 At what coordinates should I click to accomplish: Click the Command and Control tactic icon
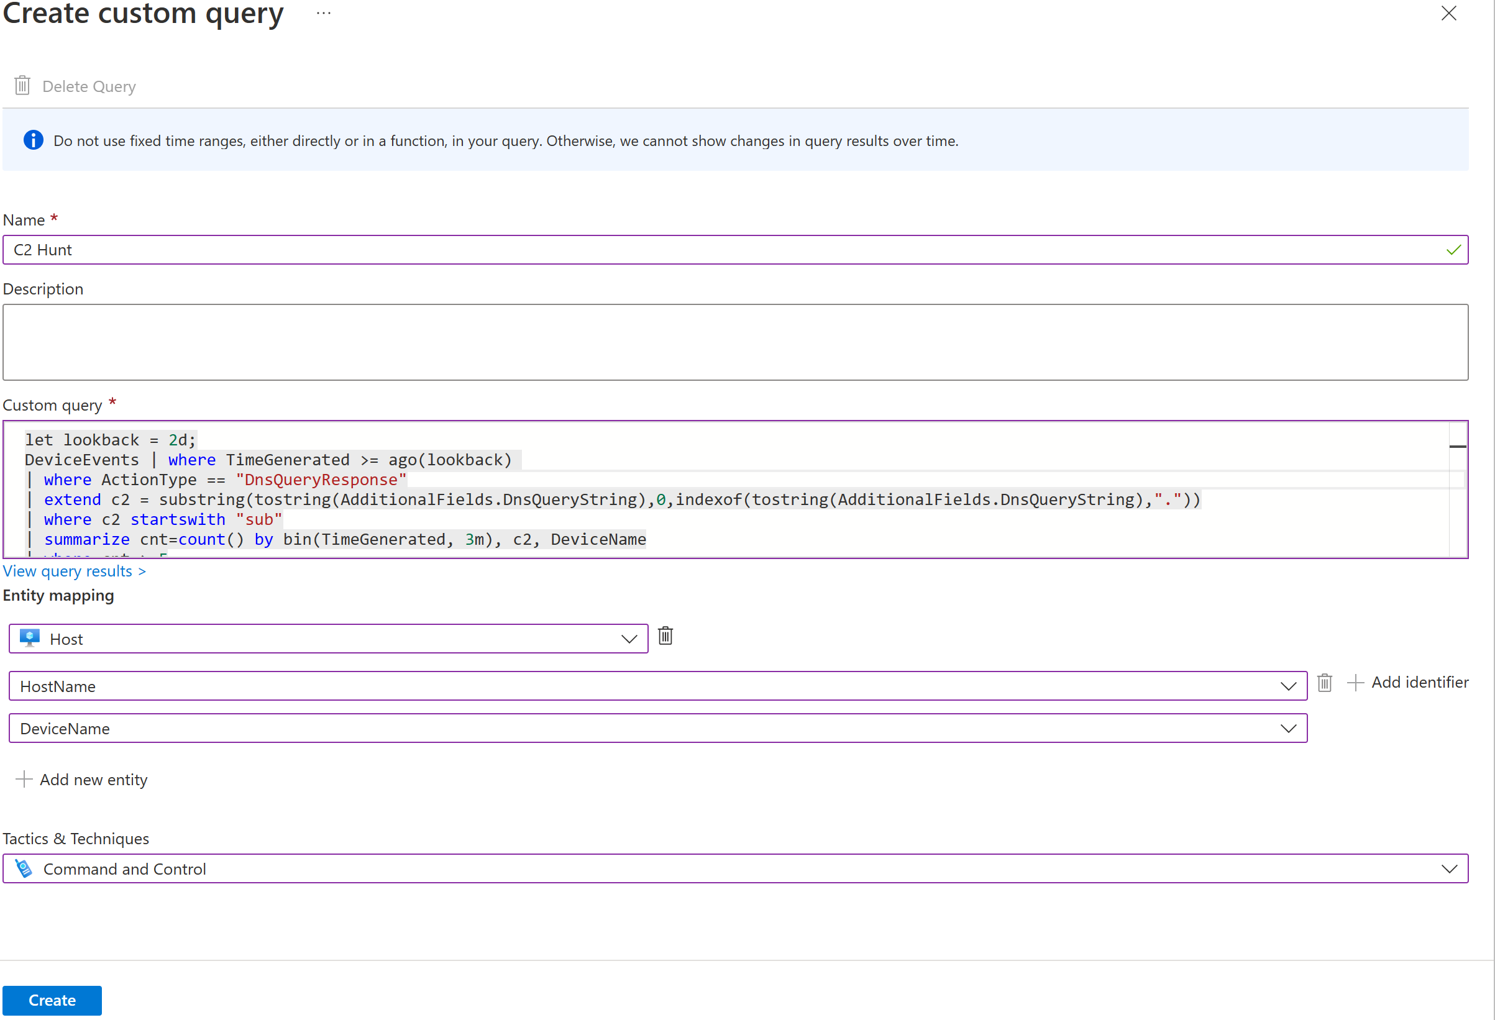pos(24,869)
